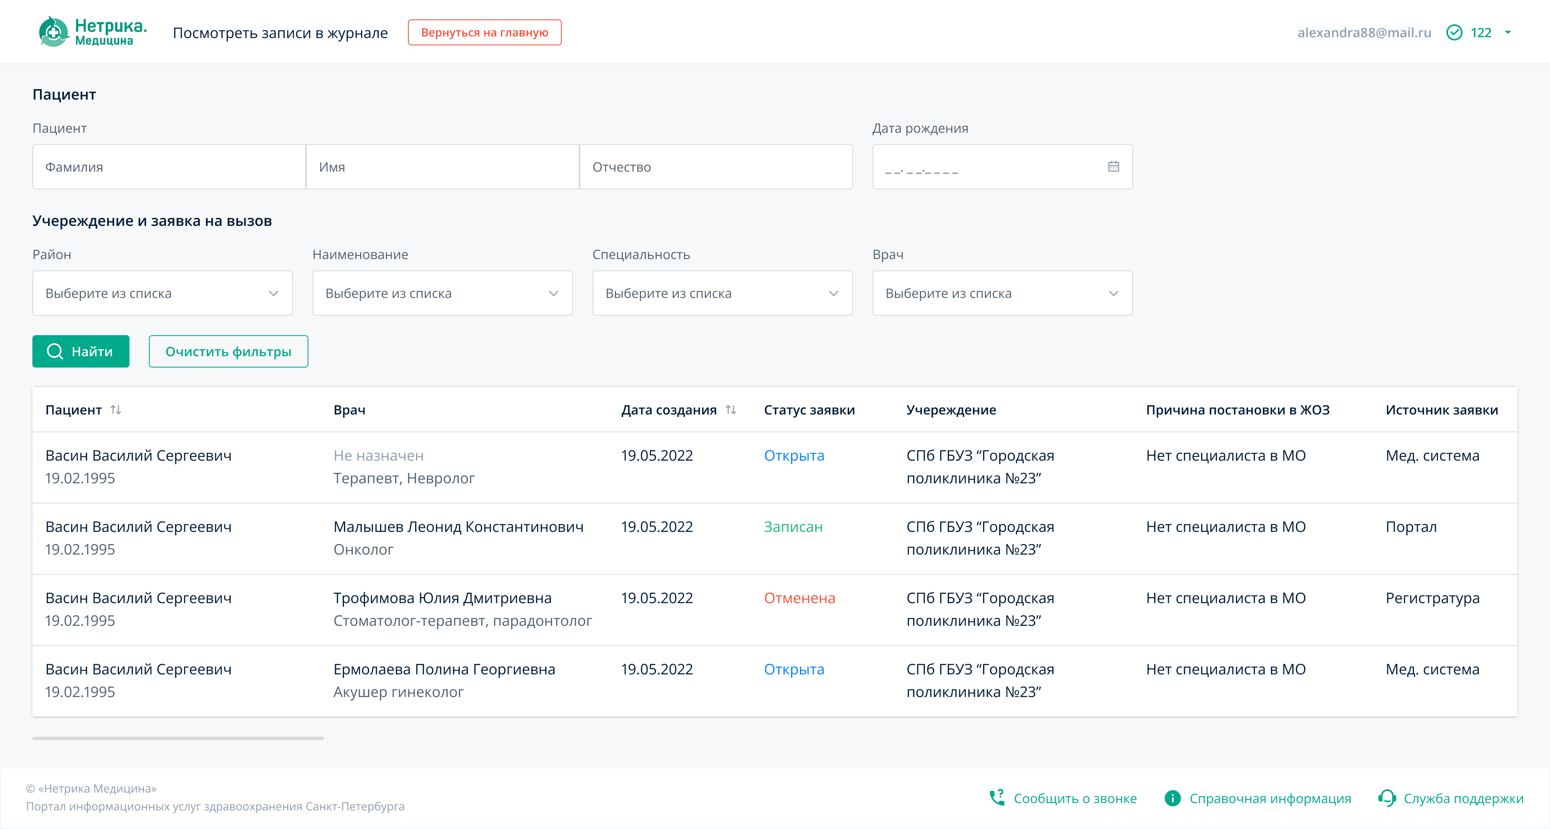
Task: Click the phone icon for Сообщить о звонке
Action: tap(997, 798)
